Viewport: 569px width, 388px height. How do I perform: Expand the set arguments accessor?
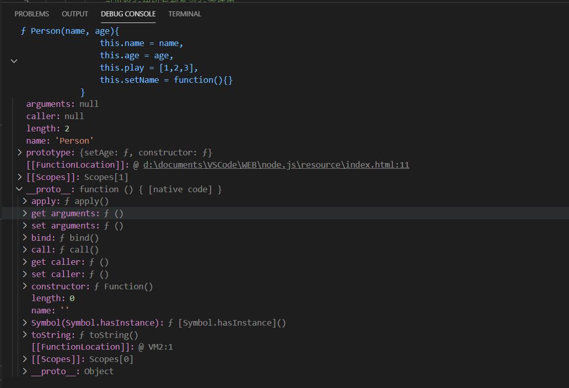(25, 225)
